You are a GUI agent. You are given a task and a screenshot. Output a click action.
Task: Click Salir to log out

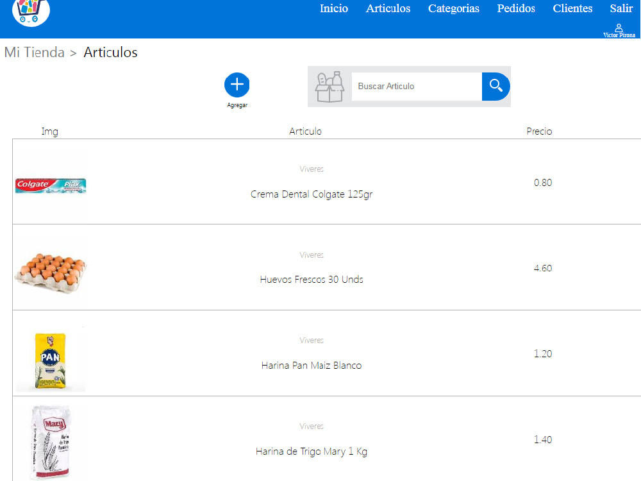621,8
